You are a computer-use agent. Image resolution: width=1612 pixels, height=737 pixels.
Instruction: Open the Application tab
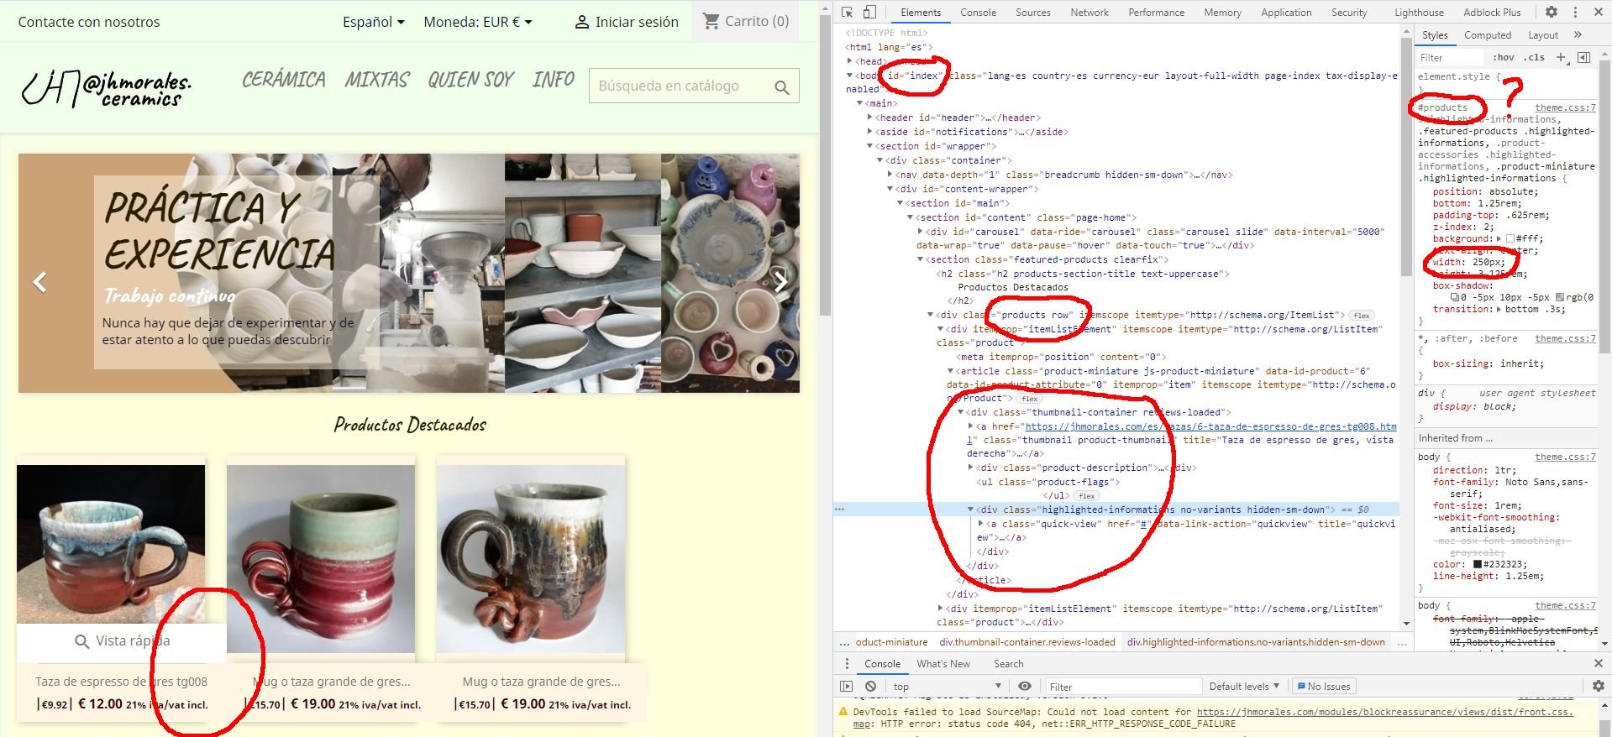click(1286, 13)
